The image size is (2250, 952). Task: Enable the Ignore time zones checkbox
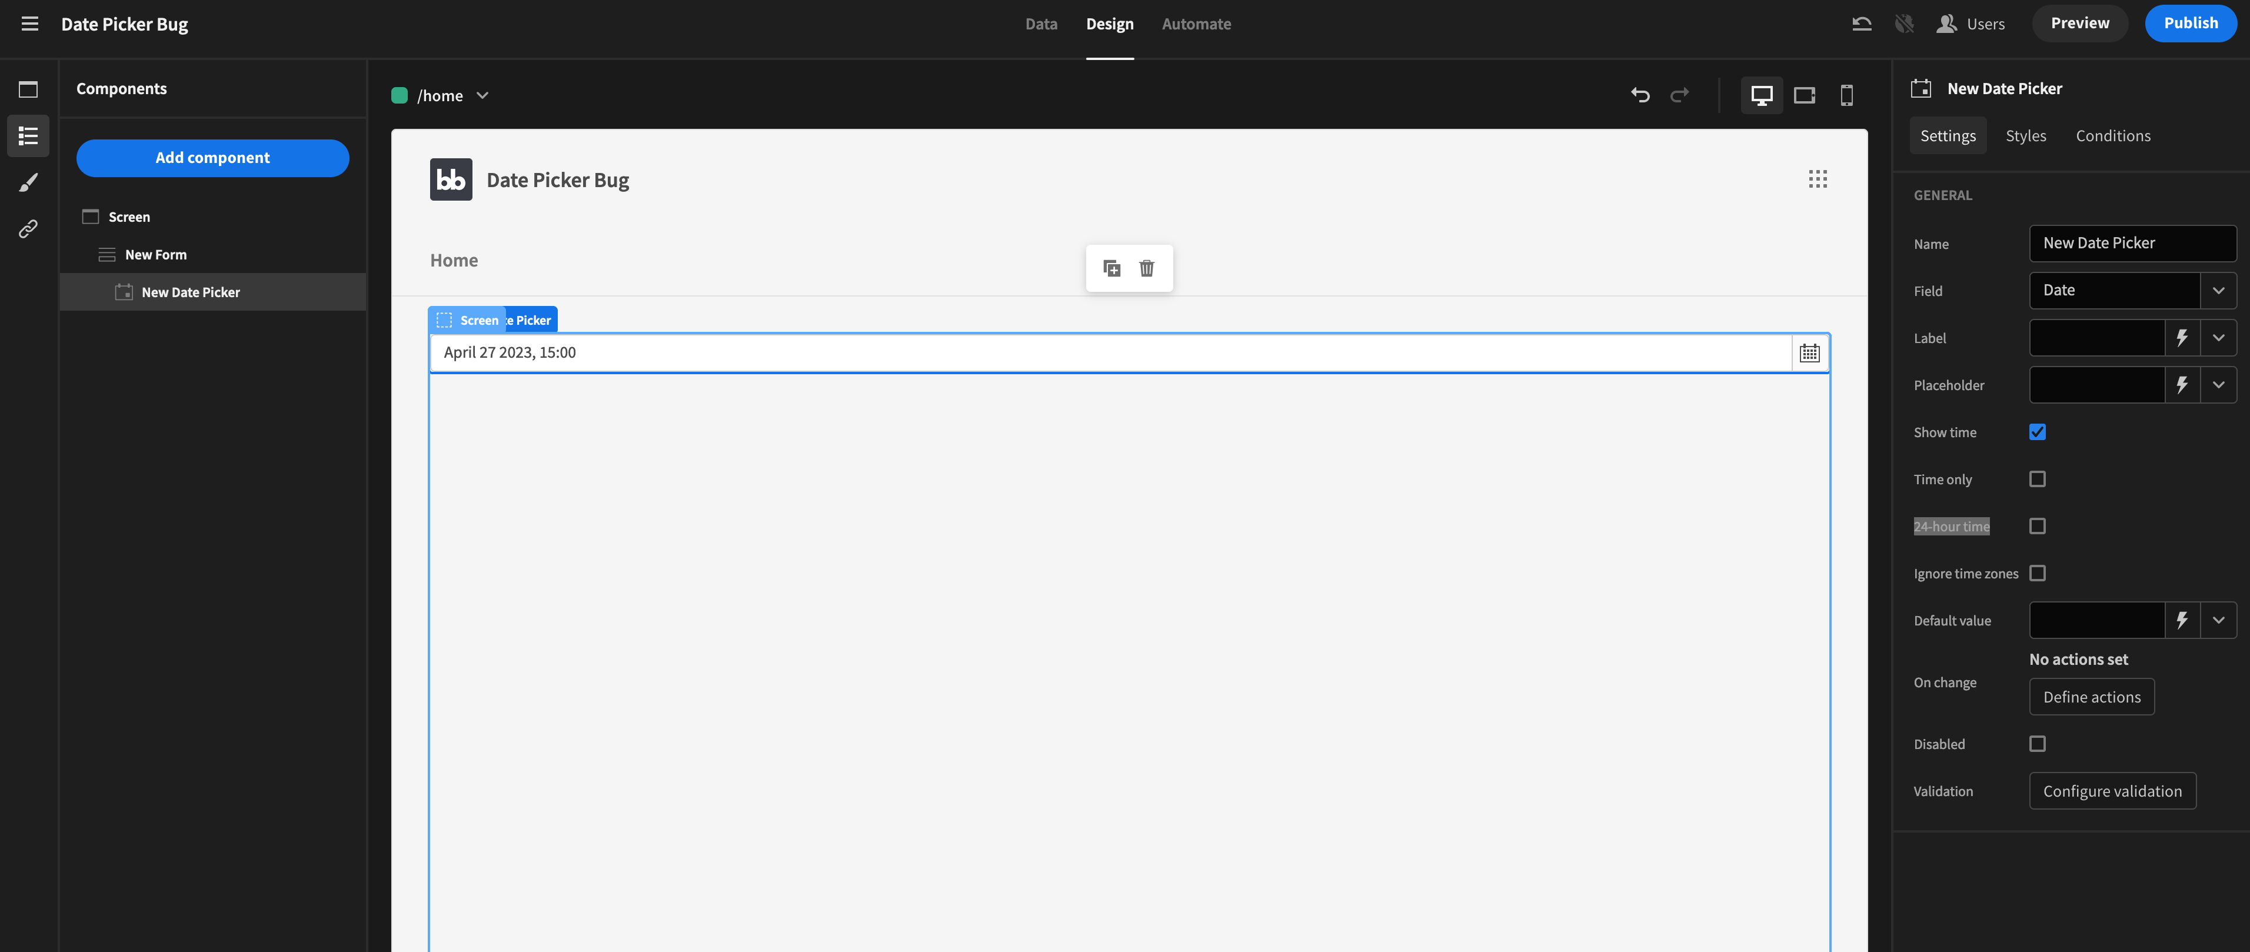(2039, 573)
